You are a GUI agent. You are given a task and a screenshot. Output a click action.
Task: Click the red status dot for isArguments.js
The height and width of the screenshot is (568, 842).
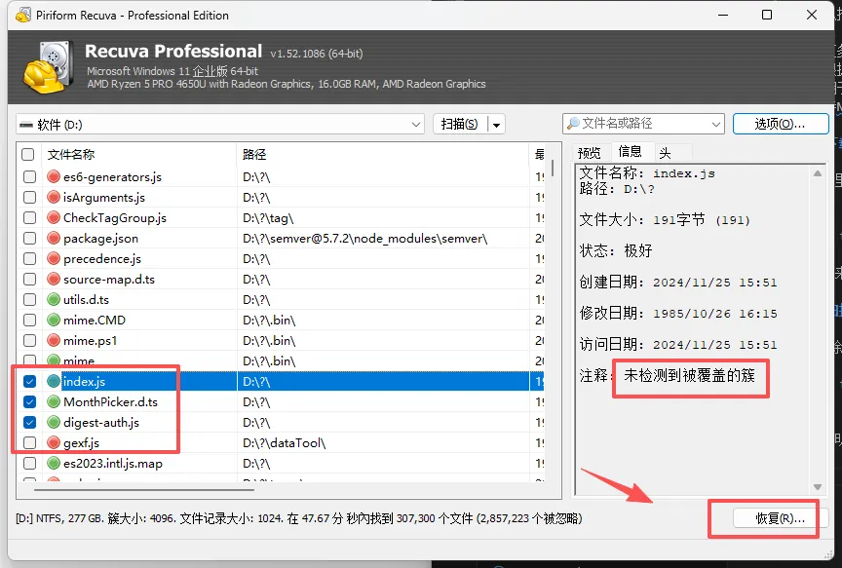(x=54, y=197)
